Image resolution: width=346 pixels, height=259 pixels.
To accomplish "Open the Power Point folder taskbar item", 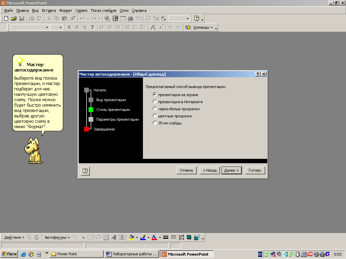I will [x=76, y=254].
